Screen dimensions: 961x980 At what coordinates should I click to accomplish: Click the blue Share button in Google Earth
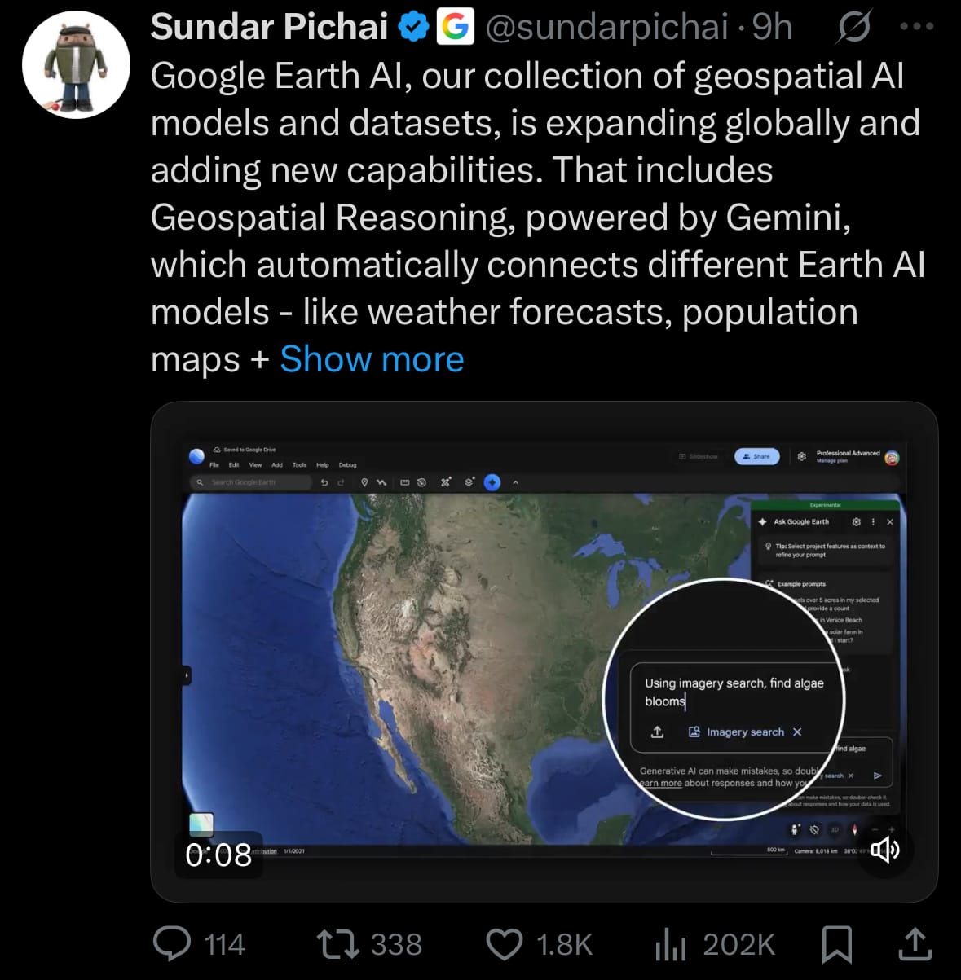[756, 457]
